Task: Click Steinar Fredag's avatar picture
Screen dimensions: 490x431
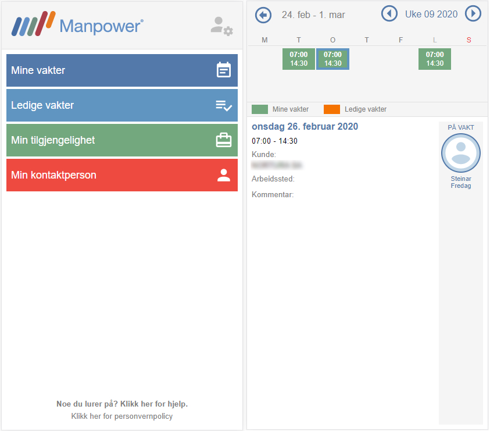Action: 460,153
